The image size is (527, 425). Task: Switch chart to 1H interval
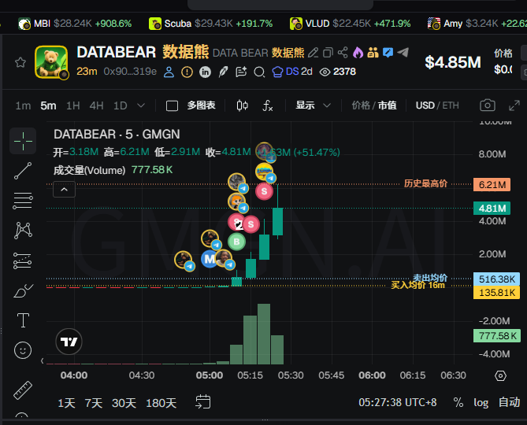[x=73, y=105]
